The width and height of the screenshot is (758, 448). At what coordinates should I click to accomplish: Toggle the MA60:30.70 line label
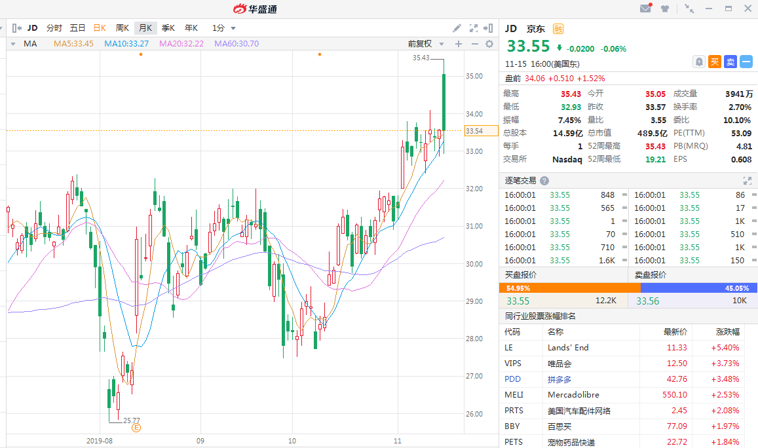coord(237,44)
